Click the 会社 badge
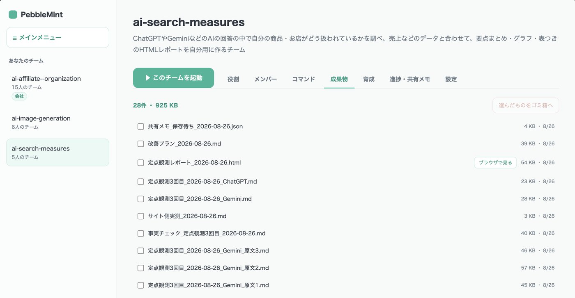The height and width of the screenshot is (298, 575). click(x=19, y=96)
